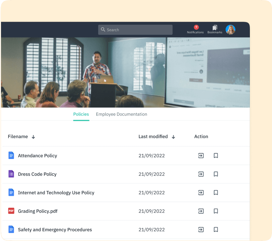
Task: Switch to Employee Documentation tab
Action: tap(121, 114)
